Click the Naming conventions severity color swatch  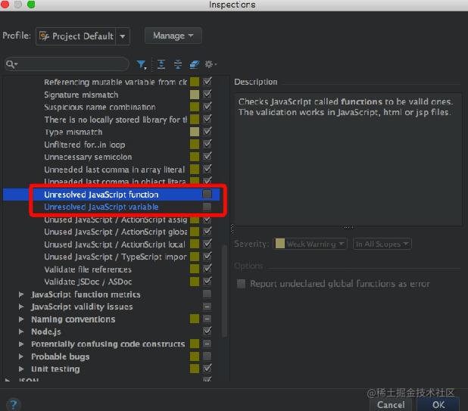coord(195,319)
